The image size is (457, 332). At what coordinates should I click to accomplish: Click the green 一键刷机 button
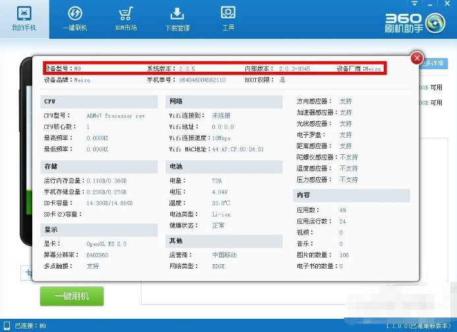72,296
